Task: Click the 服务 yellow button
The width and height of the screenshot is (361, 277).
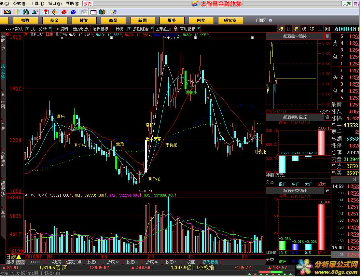Action: tap(172, 21)
